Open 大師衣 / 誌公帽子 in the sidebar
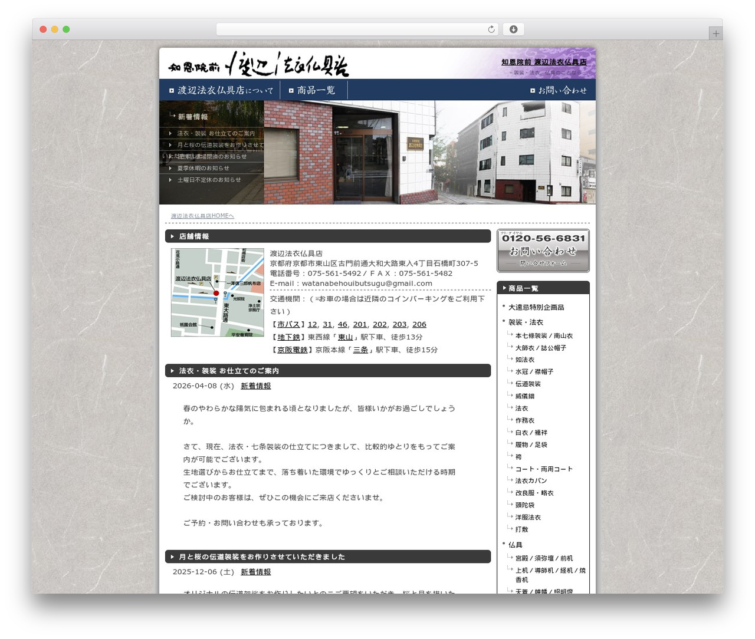This screenshot has width=755, height=639. click(x=541, y=348)
